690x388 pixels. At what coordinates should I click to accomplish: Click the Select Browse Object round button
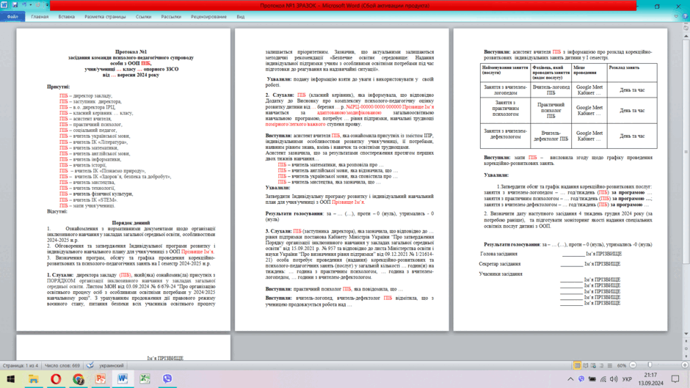click(686, 348)
